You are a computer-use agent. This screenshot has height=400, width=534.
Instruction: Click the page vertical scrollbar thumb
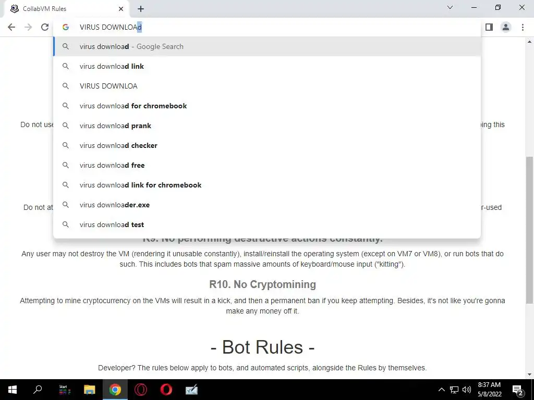530,230
